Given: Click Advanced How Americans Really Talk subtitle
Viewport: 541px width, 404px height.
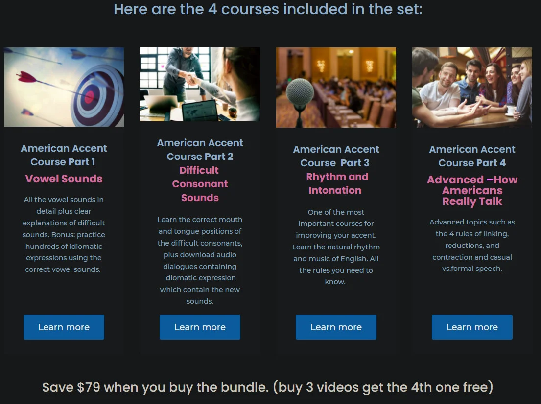Looking at the screenshot, I should (x=472, y=190).
